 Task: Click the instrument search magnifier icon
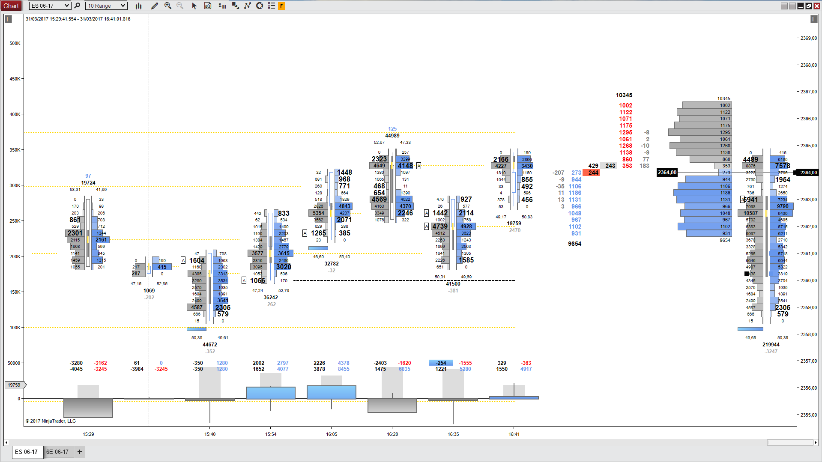77,6
